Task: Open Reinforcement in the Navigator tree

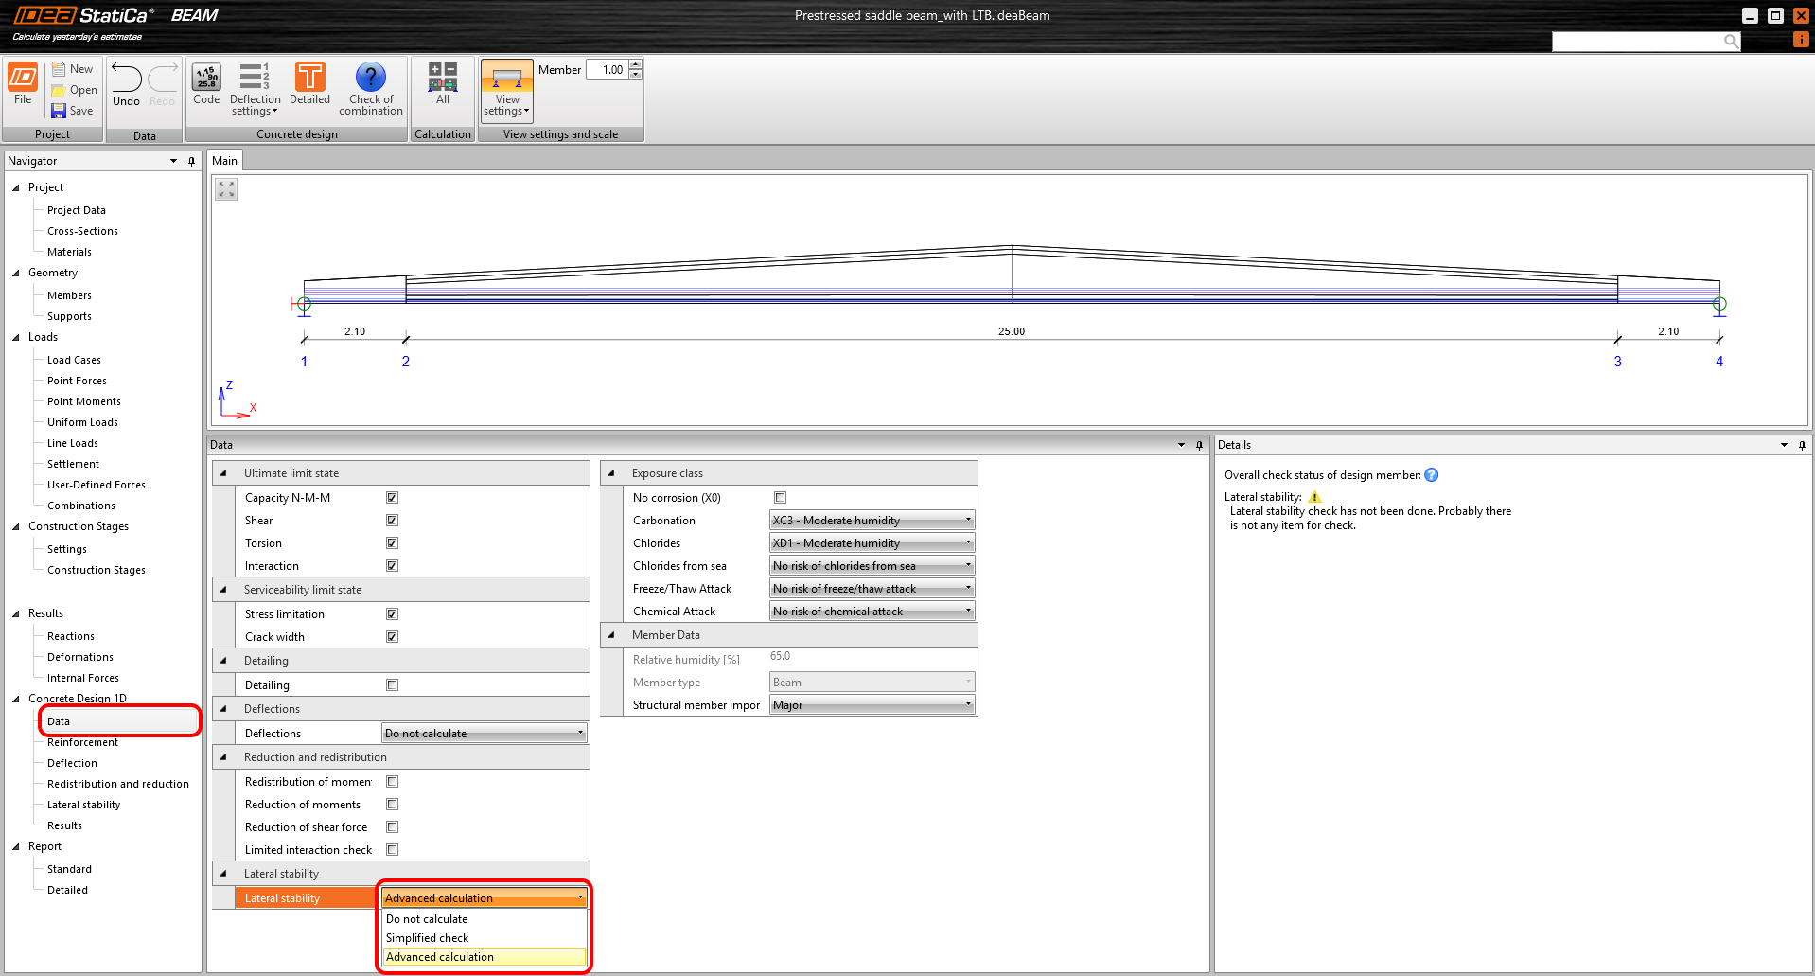Action: point(82,742)
